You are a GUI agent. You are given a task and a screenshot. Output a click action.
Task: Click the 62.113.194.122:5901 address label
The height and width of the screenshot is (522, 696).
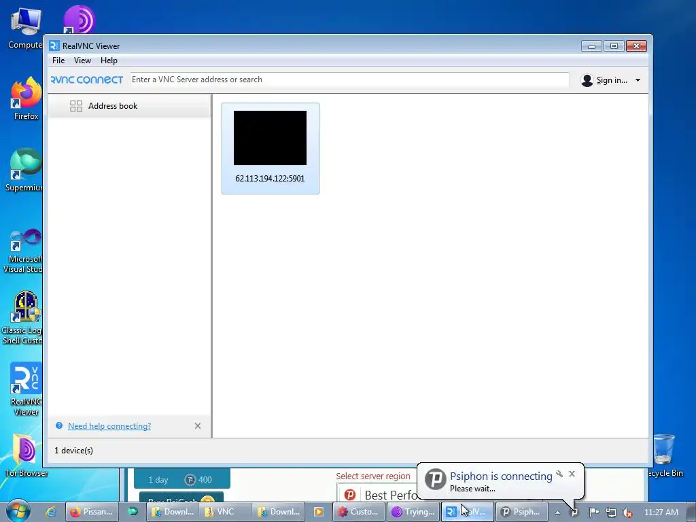pos(270,179)
